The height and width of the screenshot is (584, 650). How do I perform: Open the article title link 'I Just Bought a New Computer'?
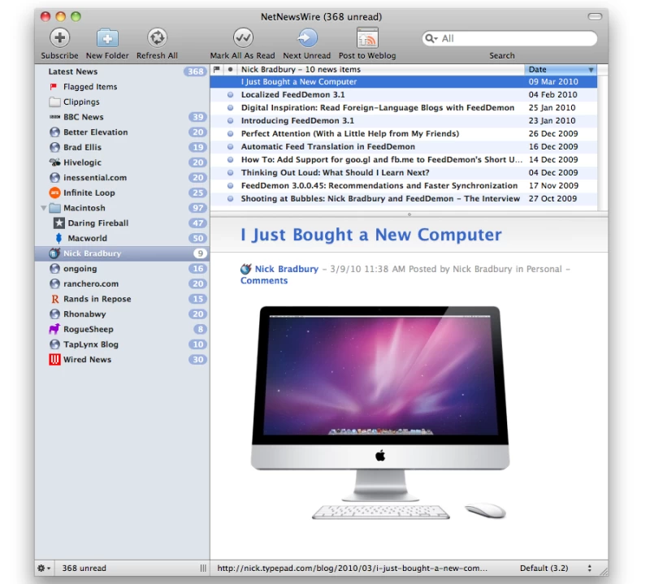coord(370,236)
